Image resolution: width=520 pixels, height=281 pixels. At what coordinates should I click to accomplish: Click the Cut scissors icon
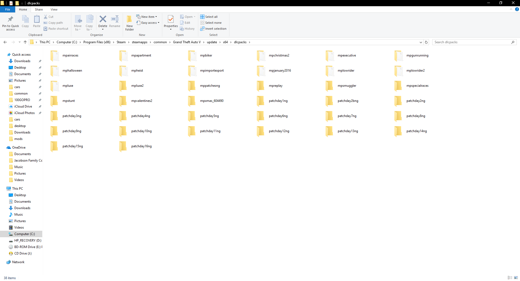(45, 17)
